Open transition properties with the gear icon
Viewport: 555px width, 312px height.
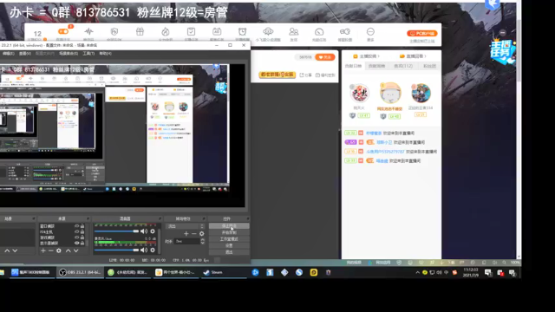pos(202,234)
